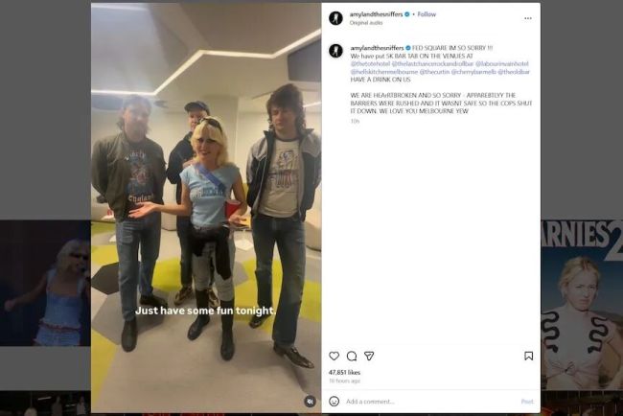
Task: Open the caption's profile avatar
Action: 335,51
